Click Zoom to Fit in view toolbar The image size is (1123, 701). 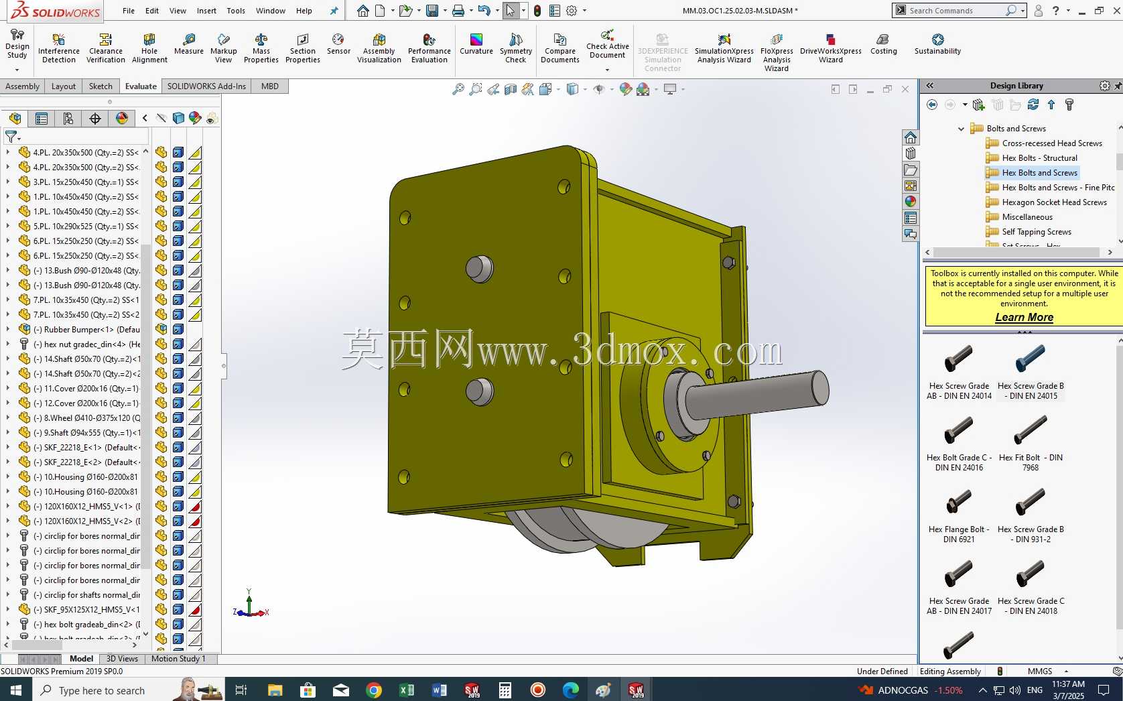(458, 89)
